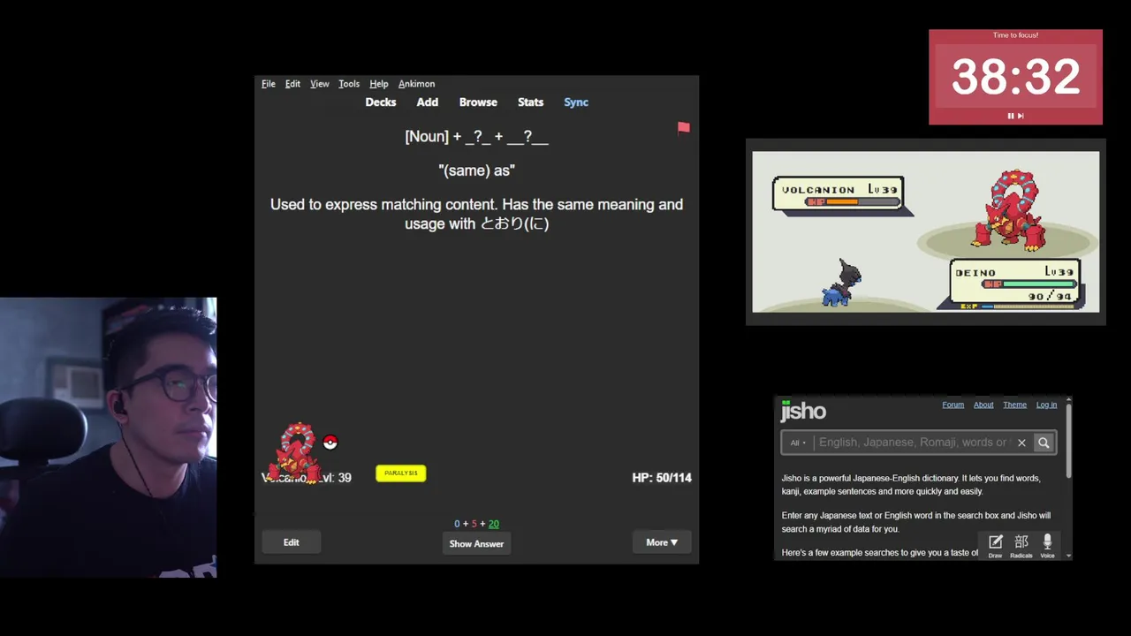The height and width of the screenshot is (636, 1131).
Task: Click Log in on Jisho
Action: point(1046,405)
